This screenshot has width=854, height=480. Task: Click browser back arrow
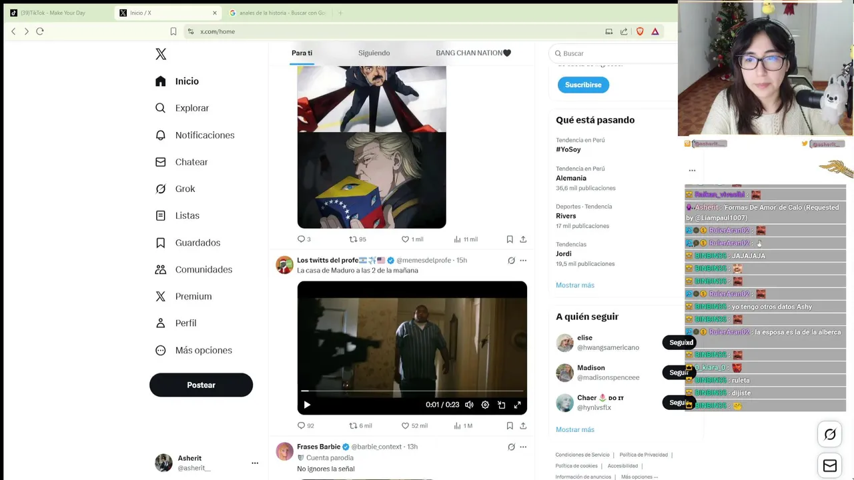(13, 31)
